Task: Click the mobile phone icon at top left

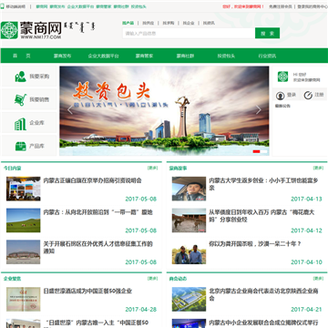Action: pyautogui.click(x=2, y=6)
